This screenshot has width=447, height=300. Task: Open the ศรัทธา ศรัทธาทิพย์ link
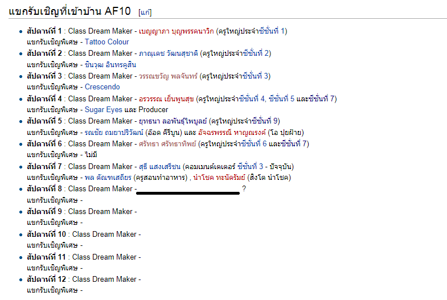(167, 144)
